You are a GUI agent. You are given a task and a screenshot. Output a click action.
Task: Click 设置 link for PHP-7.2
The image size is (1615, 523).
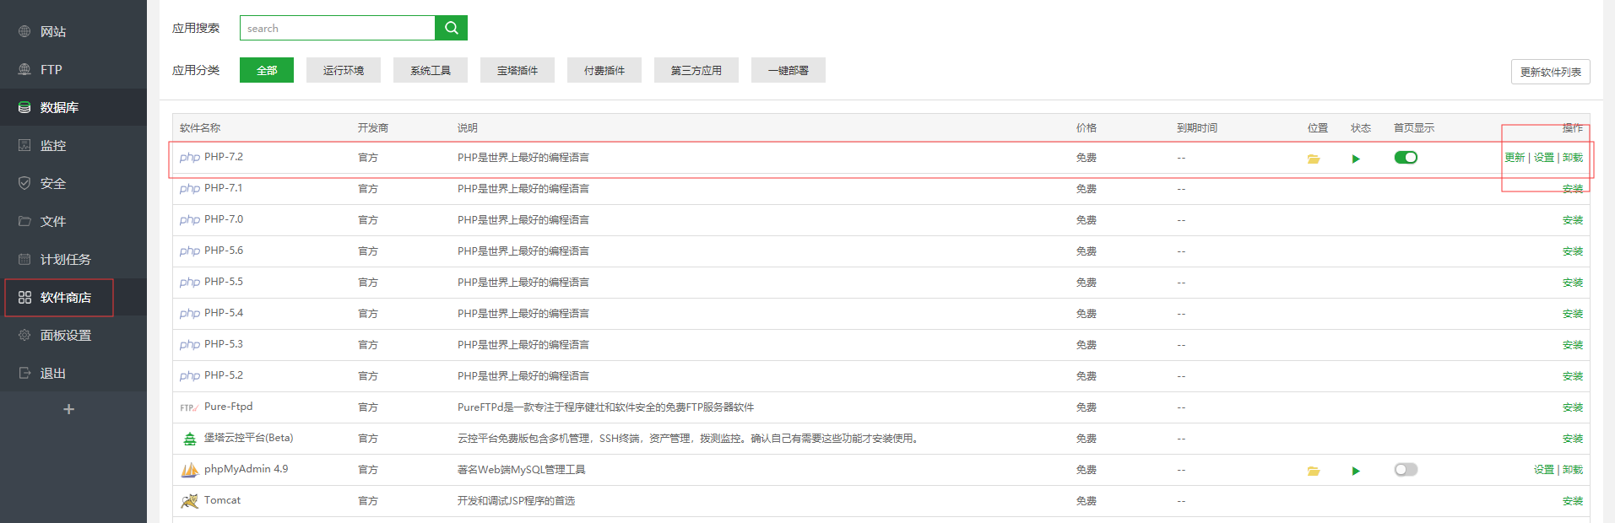coord(1544,158)
